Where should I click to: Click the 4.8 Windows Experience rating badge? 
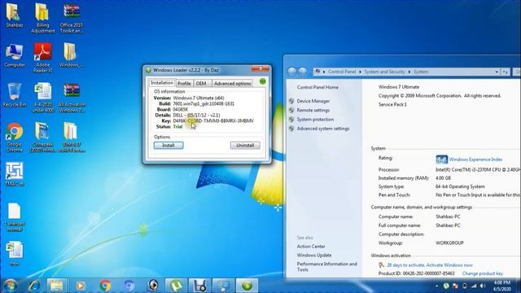click(x=441, y=160)
